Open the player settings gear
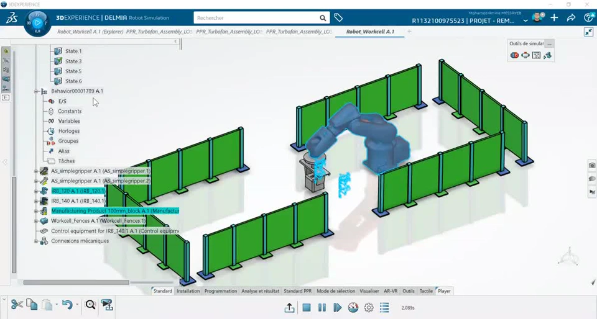Viewport: 597px width, 319px height. 369,308
